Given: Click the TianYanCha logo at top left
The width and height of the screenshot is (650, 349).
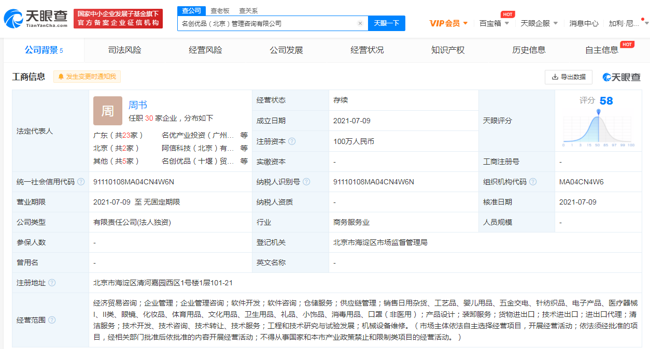Looking at the screenshot, I should (x=35, y=19).
